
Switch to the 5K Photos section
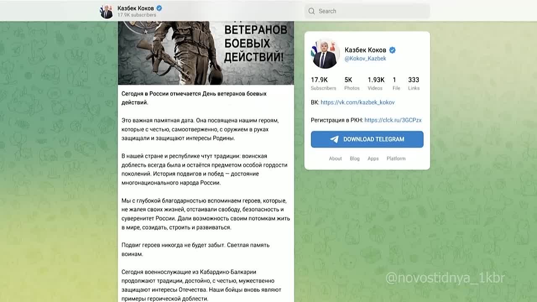click(x=352, y=83)
